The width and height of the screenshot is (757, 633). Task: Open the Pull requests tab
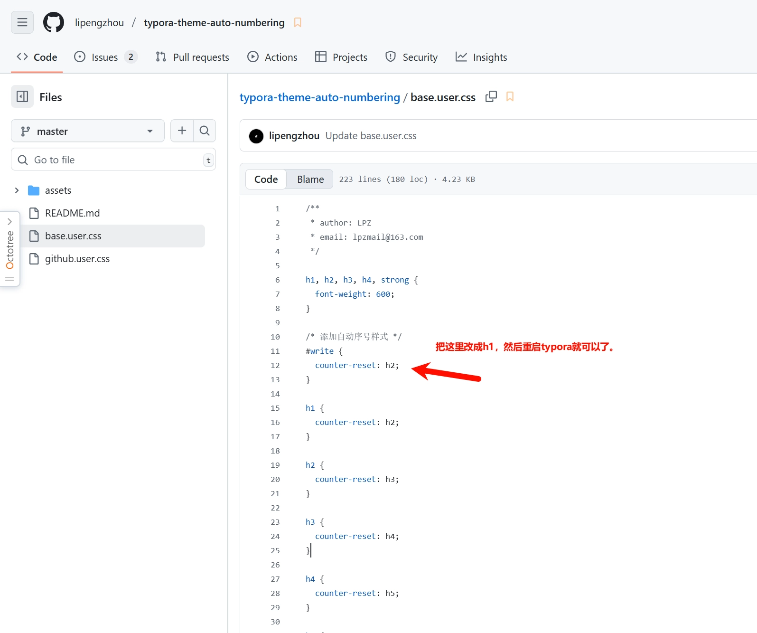point(192,57)
